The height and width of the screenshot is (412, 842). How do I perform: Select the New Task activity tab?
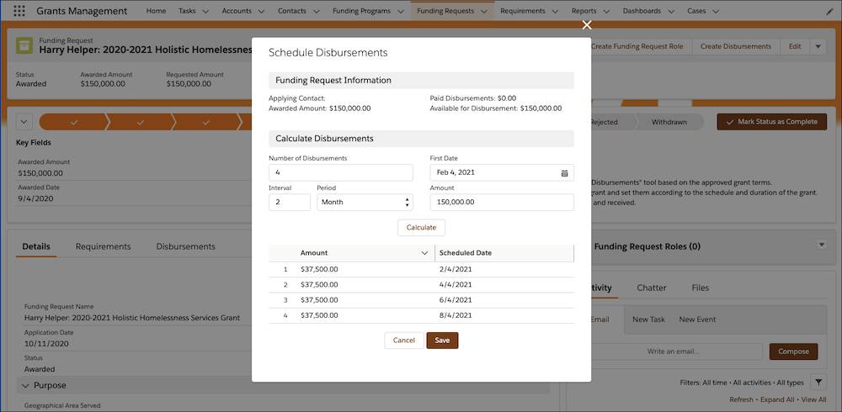pyautogui.click(x=648, y=320)
